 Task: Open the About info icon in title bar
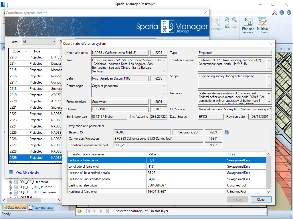(x=289, y=13)
